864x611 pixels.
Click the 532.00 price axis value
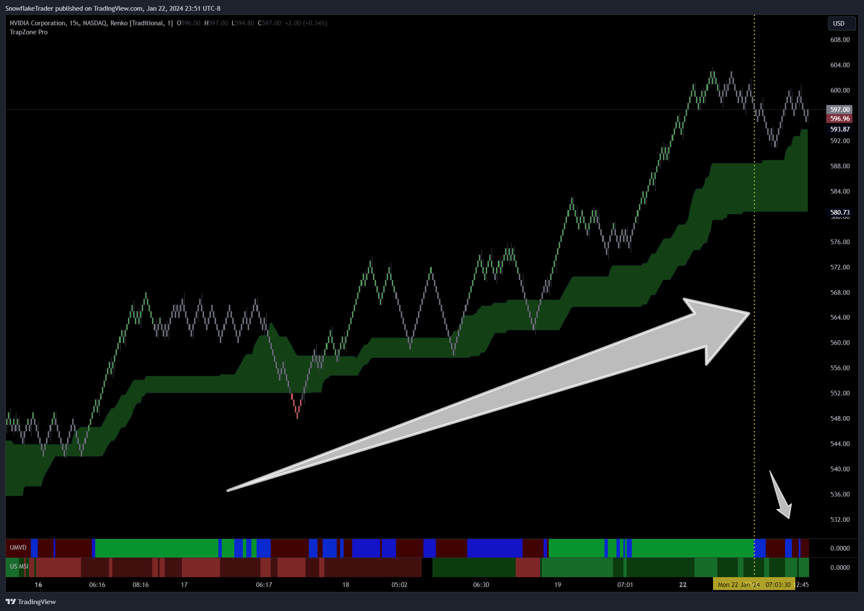[840, 520]
